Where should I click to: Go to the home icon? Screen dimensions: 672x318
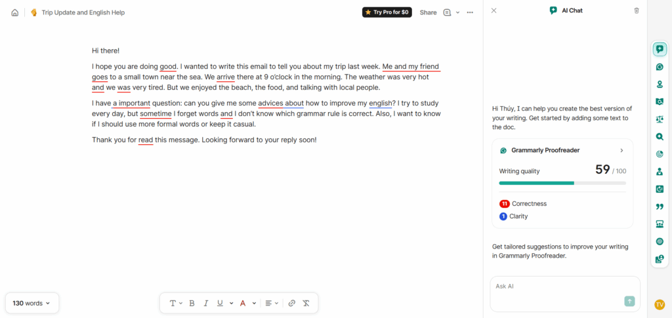14,12
